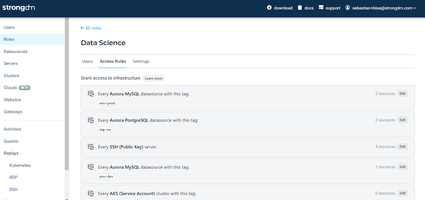Open Queries in the sidebar

tap(32, 141)
